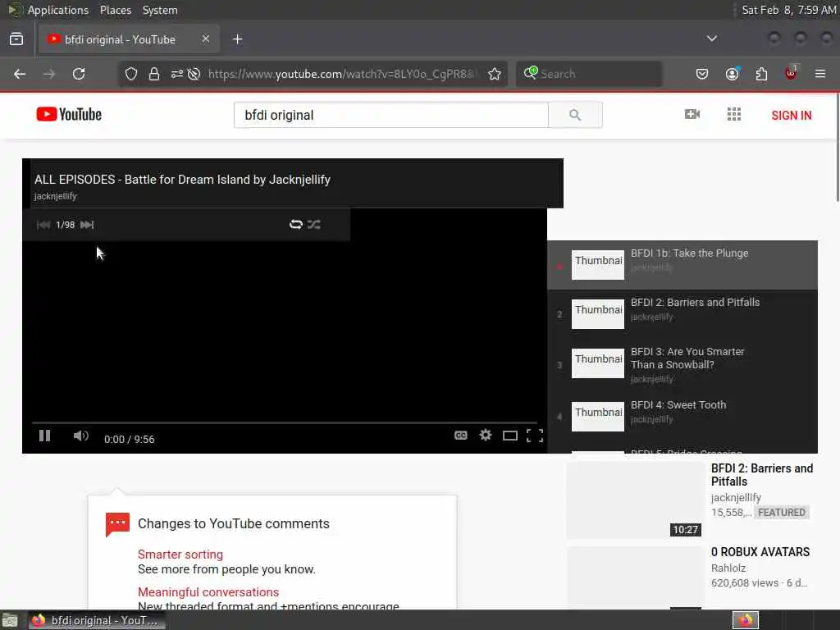Viewport: 840px width, 630px height.
Task: Open the permissions icon in address bar
Action: click(177, 74)
